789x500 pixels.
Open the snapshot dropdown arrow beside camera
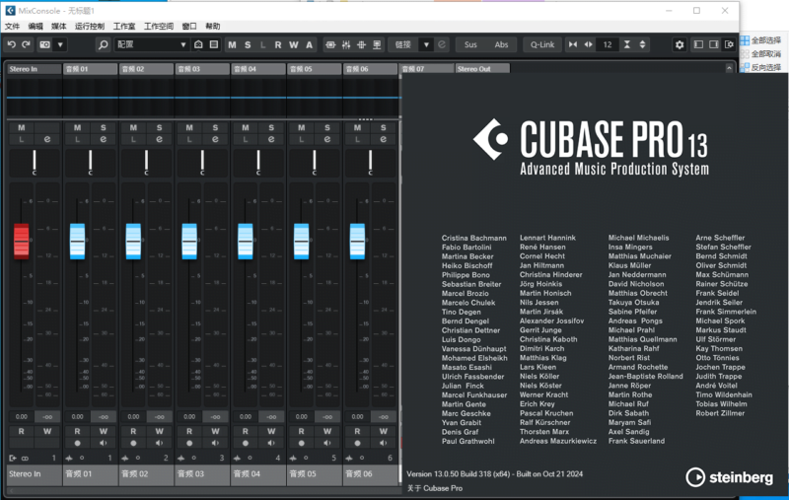click(60, 44)
